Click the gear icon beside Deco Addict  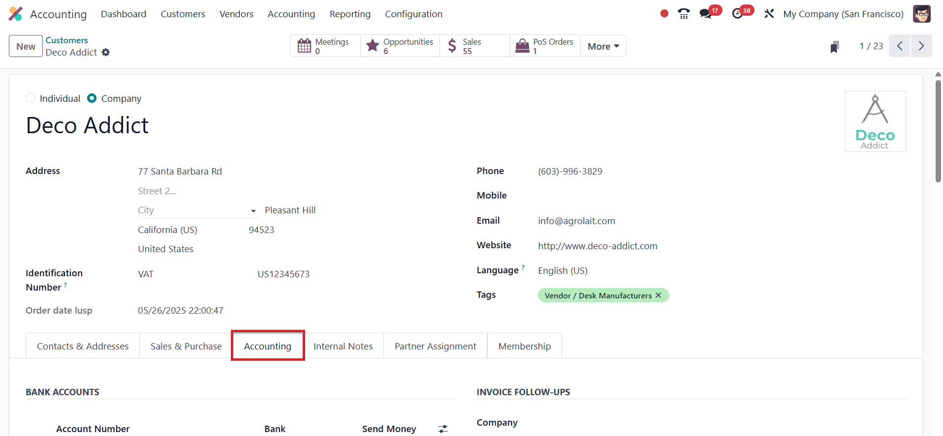(106, 52)
